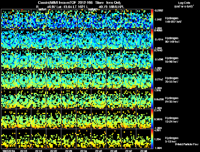Click the 22:58 time label

[x=143, y=151]
